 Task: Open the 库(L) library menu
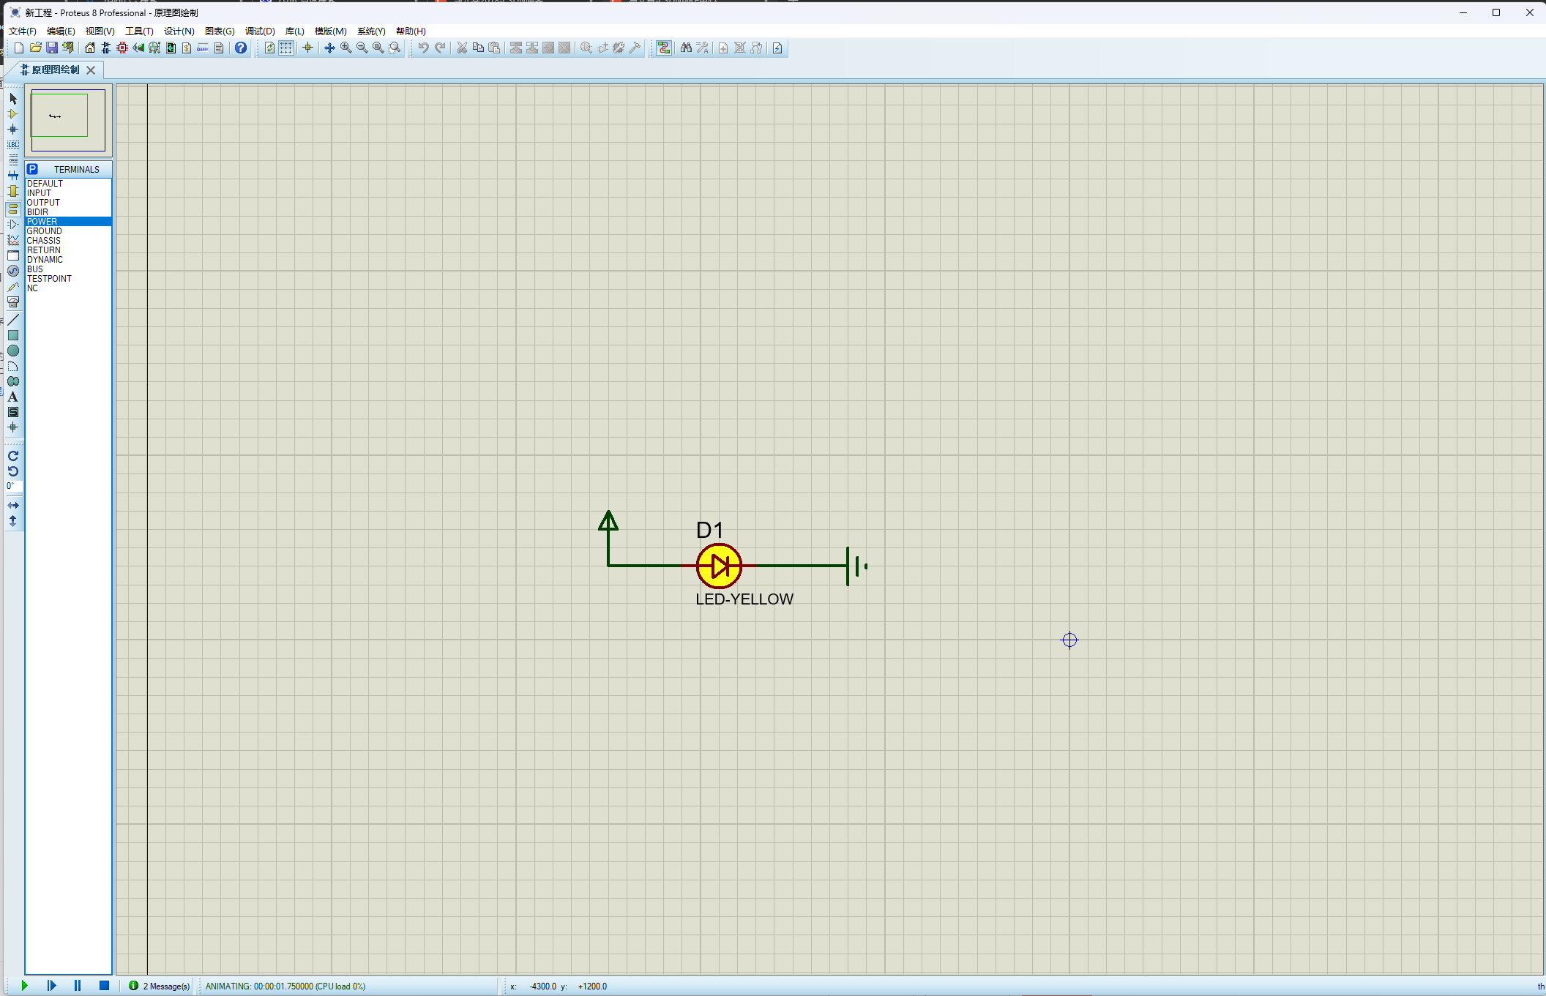[x=294, y=31]
